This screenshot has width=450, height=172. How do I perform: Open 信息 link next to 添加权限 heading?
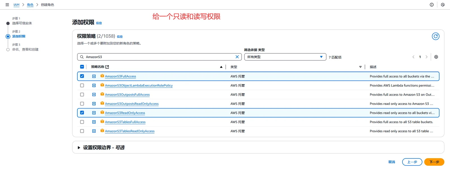pyautogui.click(x=99, y=23)
